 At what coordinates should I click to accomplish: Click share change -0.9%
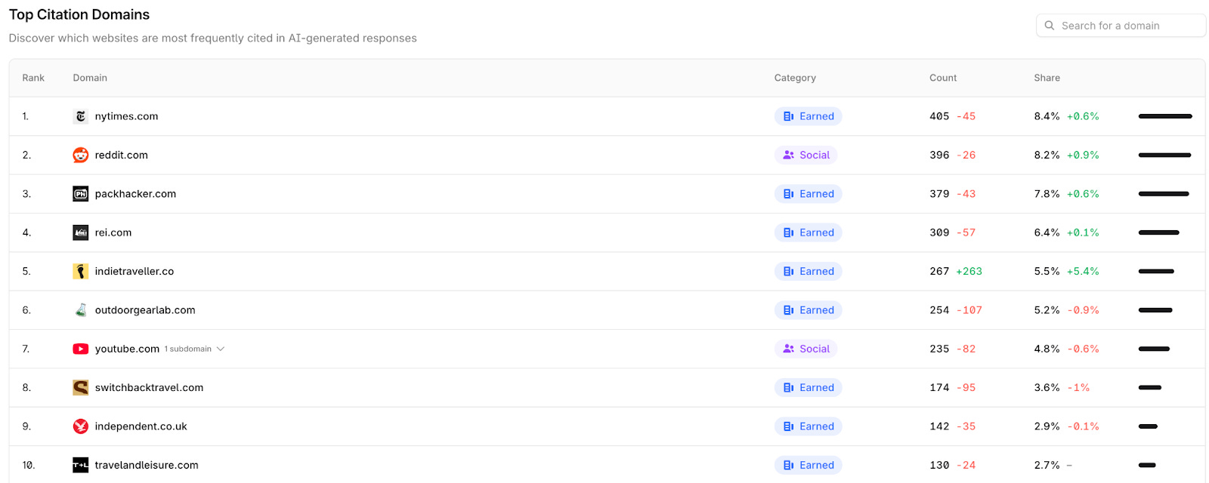[x=1083, y=310]
